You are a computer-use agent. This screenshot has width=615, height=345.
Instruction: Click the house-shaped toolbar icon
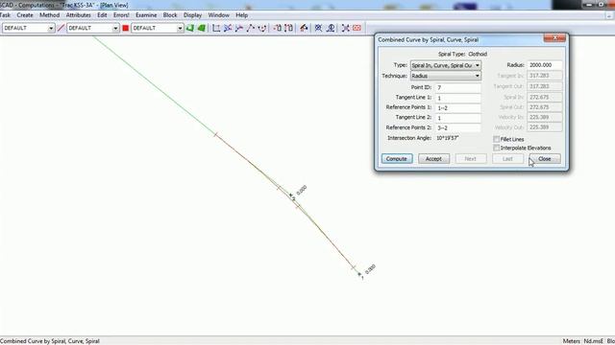coord(304,28)
